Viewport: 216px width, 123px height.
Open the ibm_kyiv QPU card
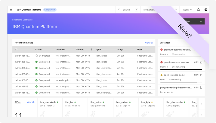point(151,107)
